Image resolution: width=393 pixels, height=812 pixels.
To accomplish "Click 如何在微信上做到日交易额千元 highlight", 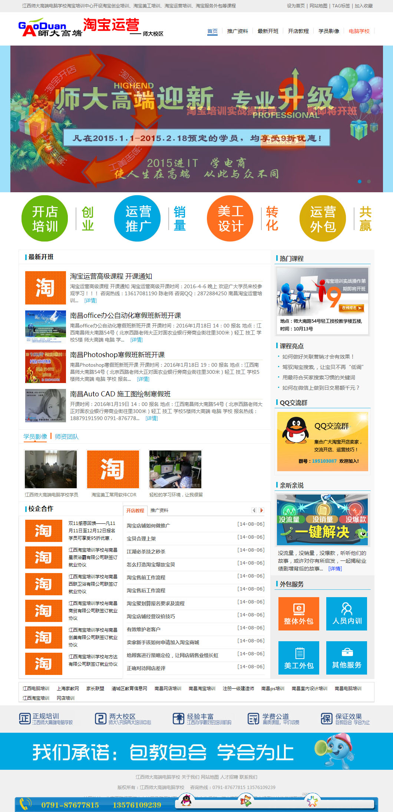I will pos(321,388).
